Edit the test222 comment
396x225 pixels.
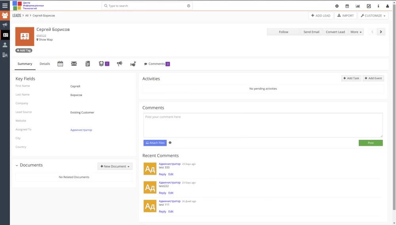[171, 193]
